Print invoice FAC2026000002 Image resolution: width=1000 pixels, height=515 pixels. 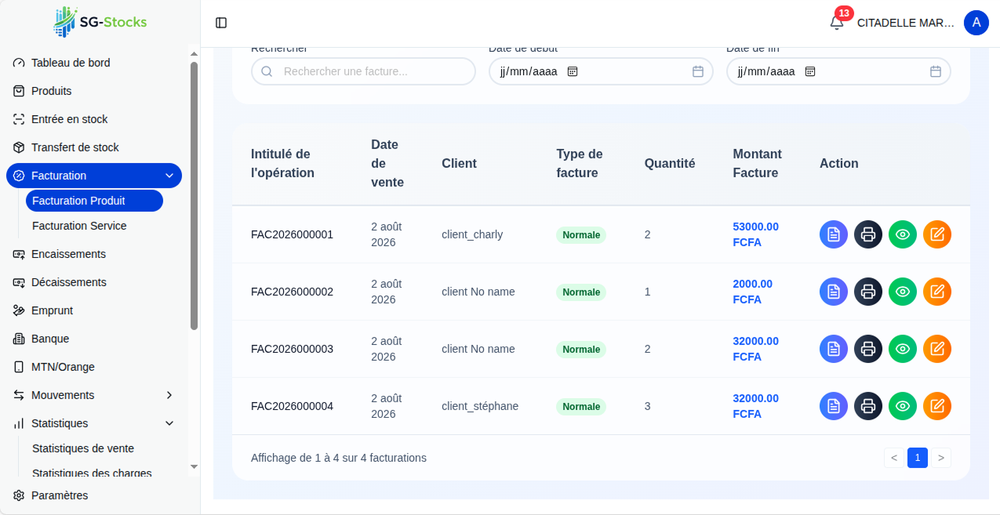(868, 292)
